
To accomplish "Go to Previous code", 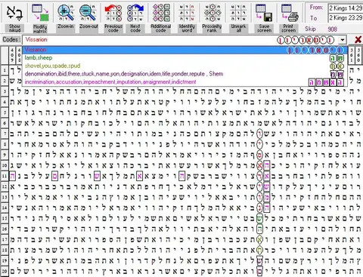I will coord(113,13).
